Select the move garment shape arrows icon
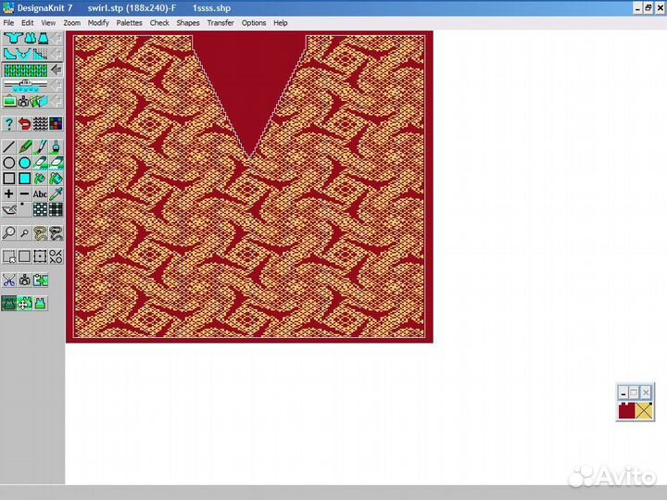667x500 pixels. point(25,303)
